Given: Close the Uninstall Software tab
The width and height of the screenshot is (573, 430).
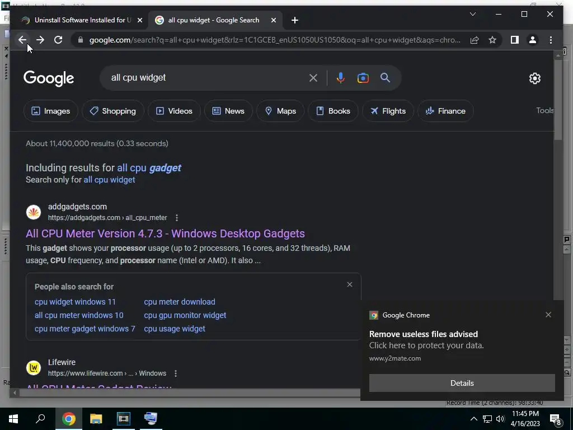Looking at the screenshot, I should [x=139, y=20].
